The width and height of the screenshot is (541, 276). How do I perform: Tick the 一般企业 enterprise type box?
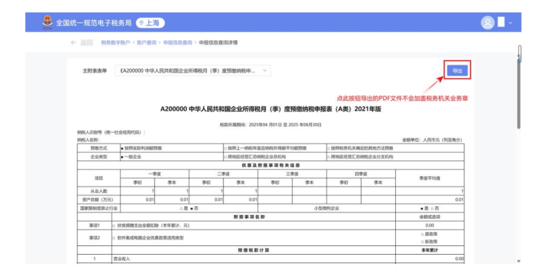[x=122, y=157]
